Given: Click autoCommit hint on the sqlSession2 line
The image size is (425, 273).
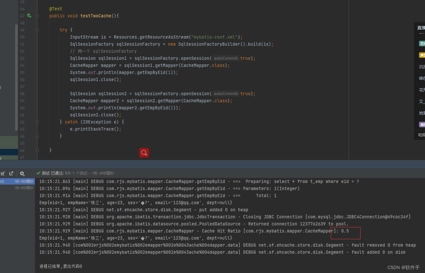Looking at the screenshot, I should pyautogui.click(x=226, y=94).
